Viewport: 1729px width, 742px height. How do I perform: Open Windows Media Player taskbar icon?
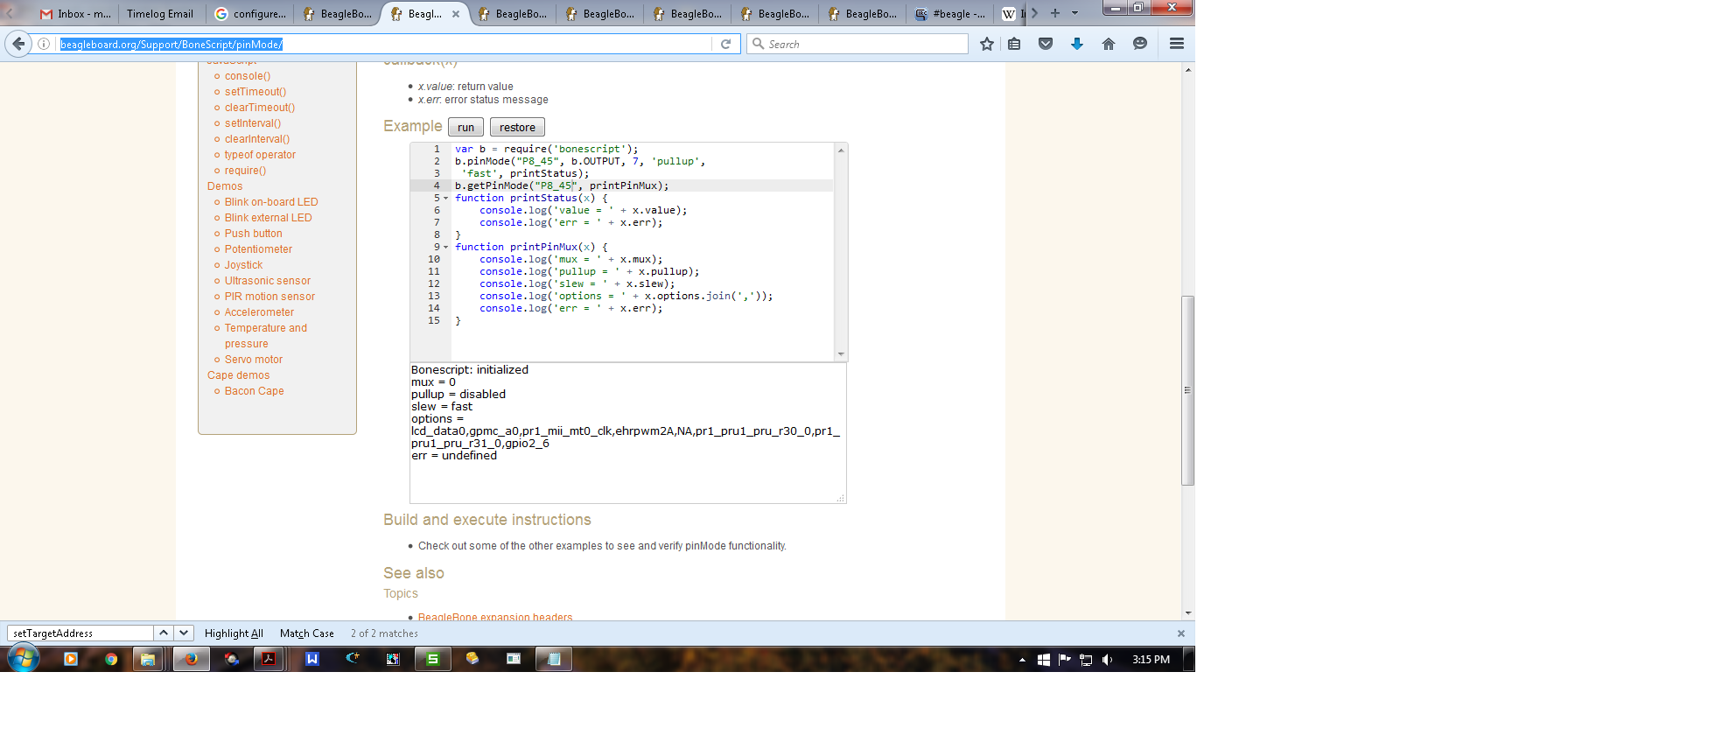71,659
